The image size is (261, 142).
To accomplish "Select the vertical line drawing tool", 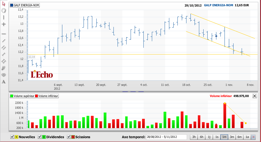I will pos(4,17).
